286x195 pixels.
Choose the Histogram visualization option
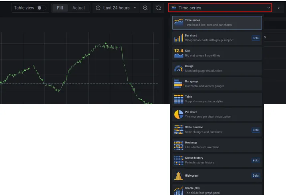pos(217,175)
